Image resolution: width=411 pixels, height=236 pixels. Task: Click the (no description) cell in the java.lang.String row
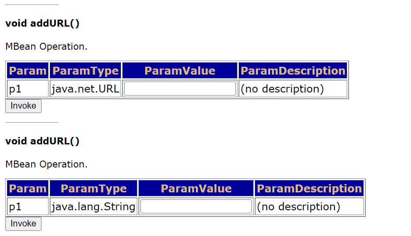point(299,206)
